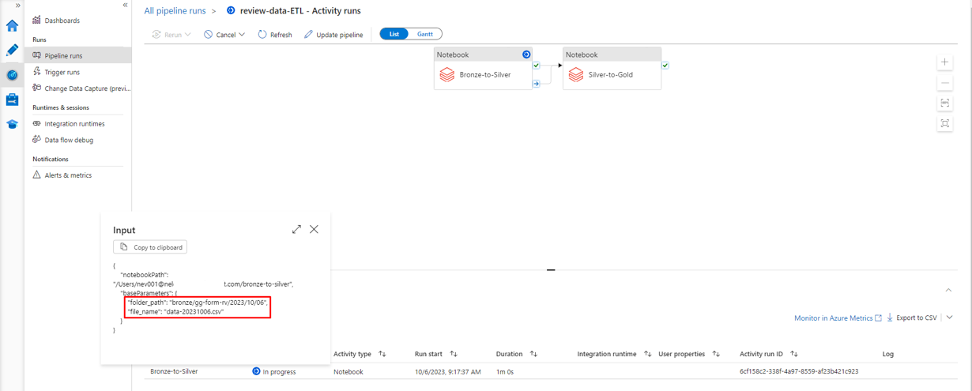972x391 pixels.
Task: Close the Input popup
Action: pyautogui.click(x=314, y=229)
